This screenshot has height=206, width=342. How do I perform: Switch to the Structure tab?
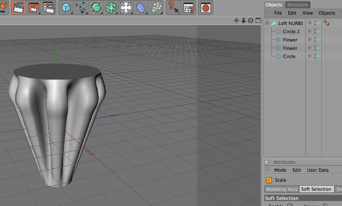(x=297, y=5)
